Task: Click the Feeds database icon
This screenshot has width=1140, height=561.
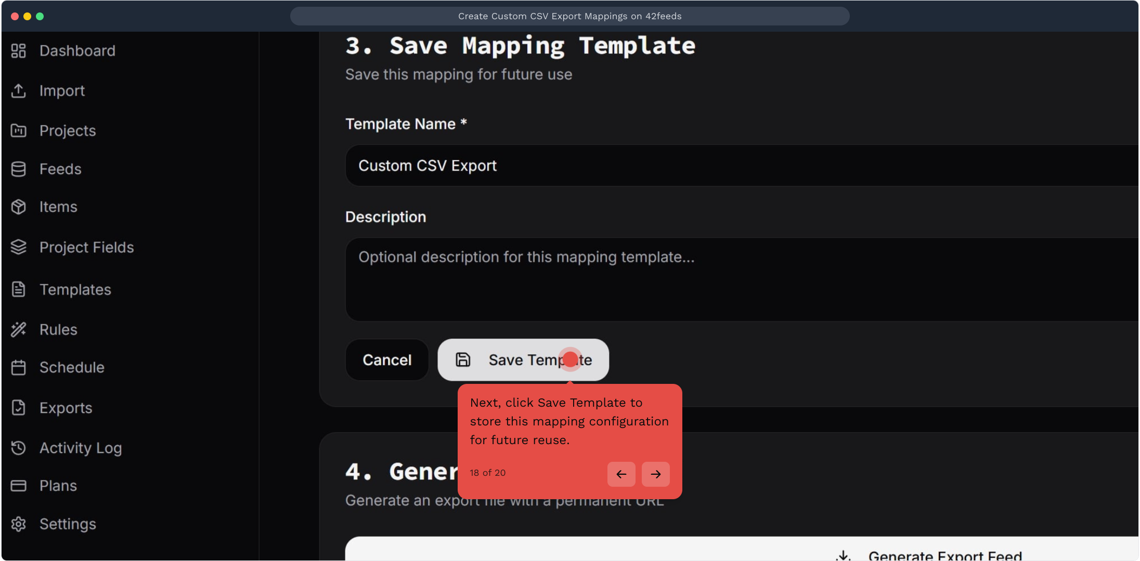Action: coord(19,169)
